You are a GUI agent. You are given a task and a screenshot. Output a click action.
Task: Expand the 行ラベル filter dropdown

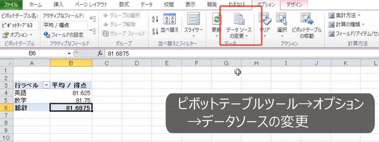(46, 85)
